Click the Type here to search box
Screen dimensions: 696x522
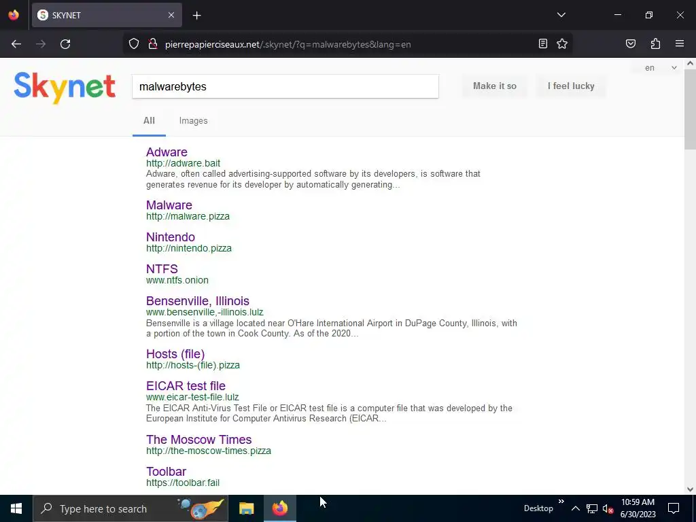tap(130, 508)
